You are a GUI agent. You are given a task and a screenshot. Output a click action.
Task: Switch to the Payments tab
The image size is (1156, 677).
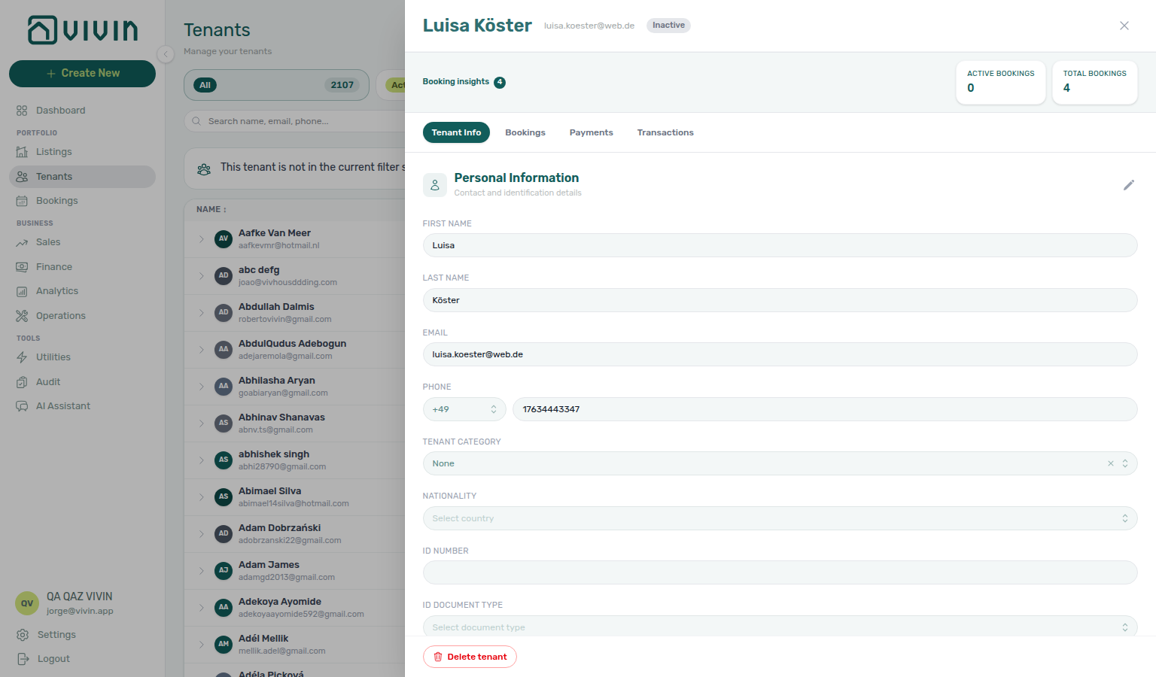592,132
